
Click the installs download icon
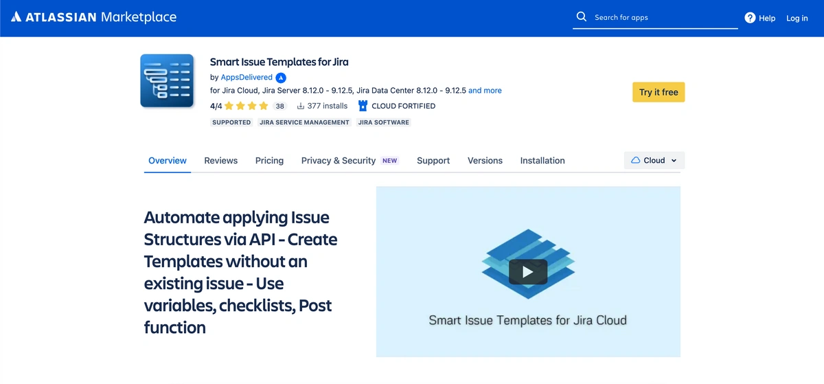[300, 106]
